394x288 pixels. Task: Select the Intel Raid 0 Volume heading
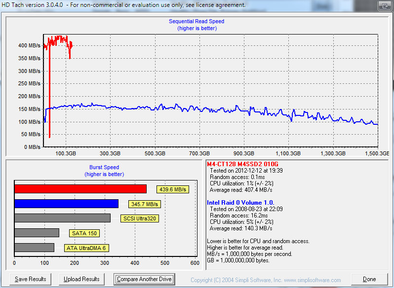click(x=240, y=202)
